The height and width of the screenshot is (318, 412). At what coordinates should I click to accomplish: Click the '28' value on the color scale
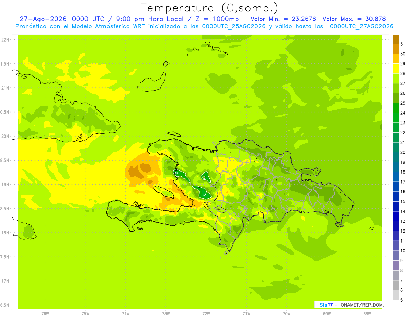pyautogui.click(x=403, y=73)
